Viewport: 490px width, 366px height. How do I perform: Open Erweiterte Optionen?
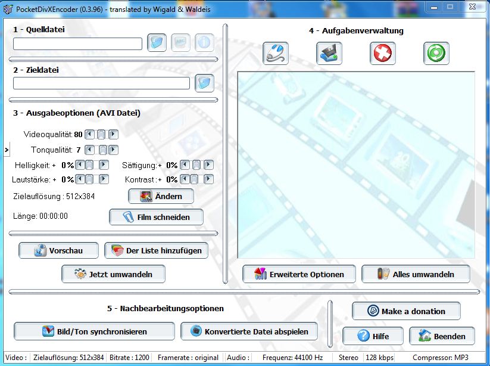pyautogui.click(x=299, y=274)
